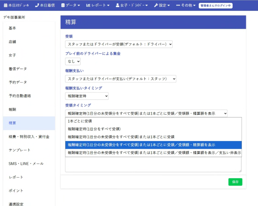Click the green 保存 button
Screen dimensions: 258x206
(x=235, y=182)
